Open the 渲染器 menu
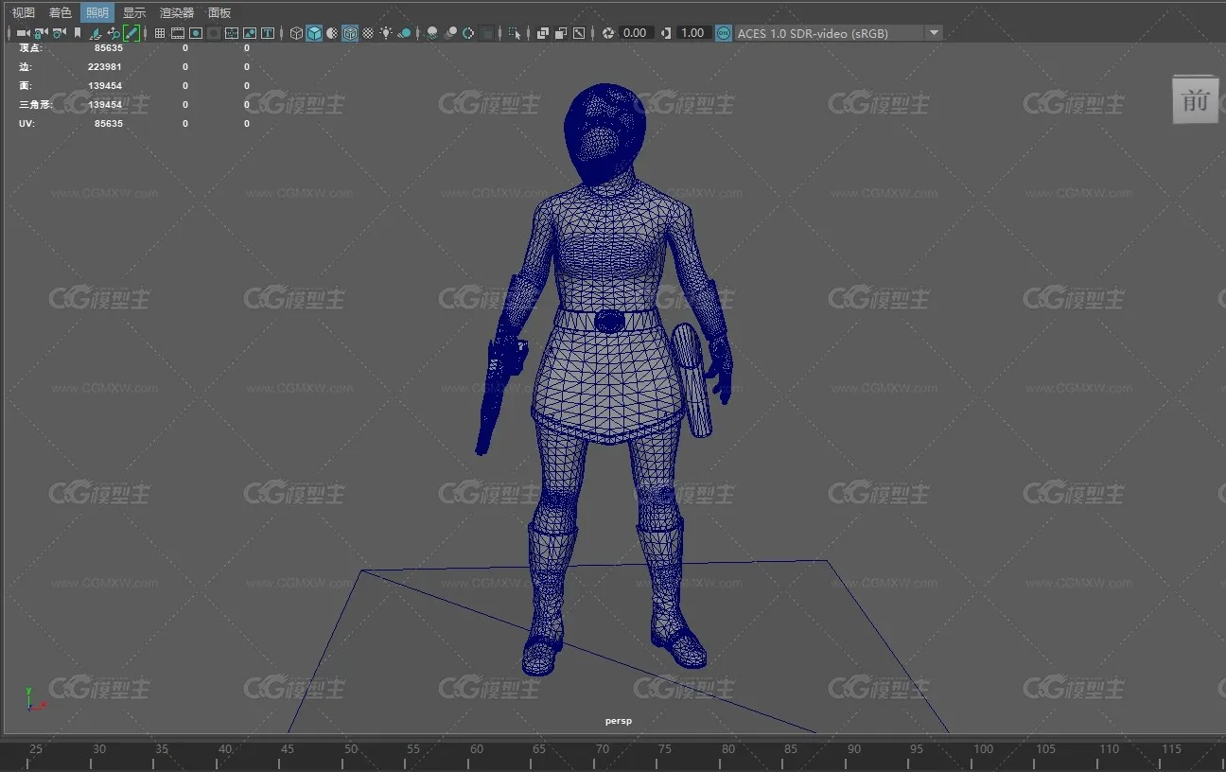1226x772 pixels. point(176,12)
